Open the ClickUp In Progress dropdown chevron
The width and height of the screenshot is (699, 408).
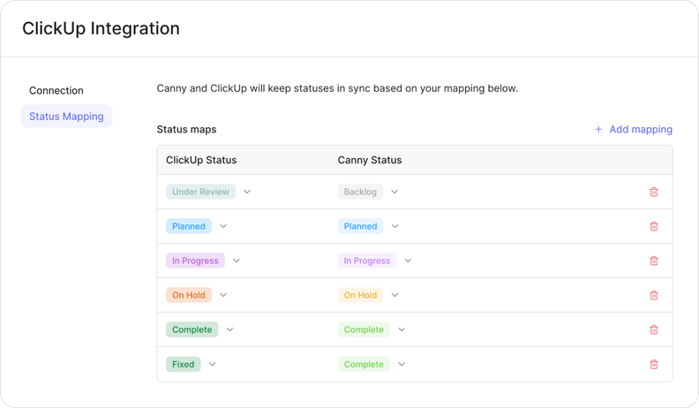pos(237,261)
